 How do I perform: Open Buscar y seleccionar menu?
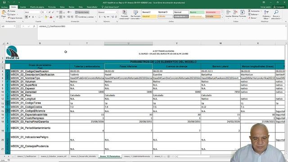[x=276, y=15]
